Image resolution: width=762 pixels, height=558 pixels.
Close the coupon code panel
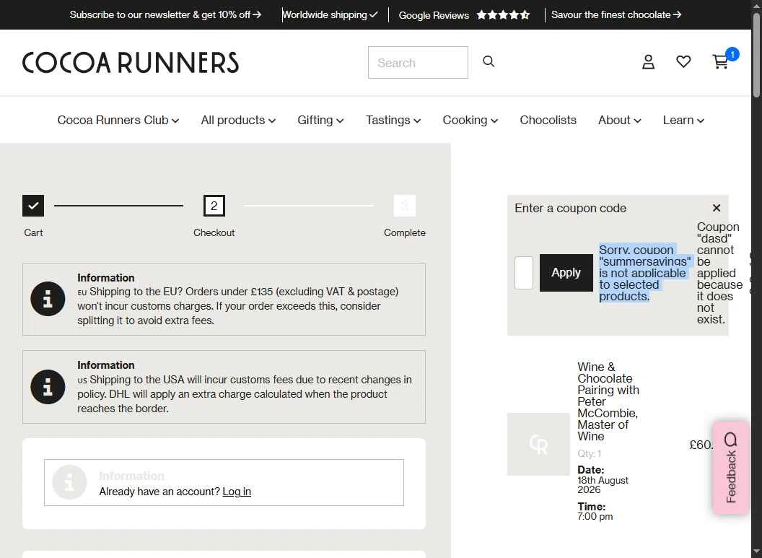click(x=717, y=208)
